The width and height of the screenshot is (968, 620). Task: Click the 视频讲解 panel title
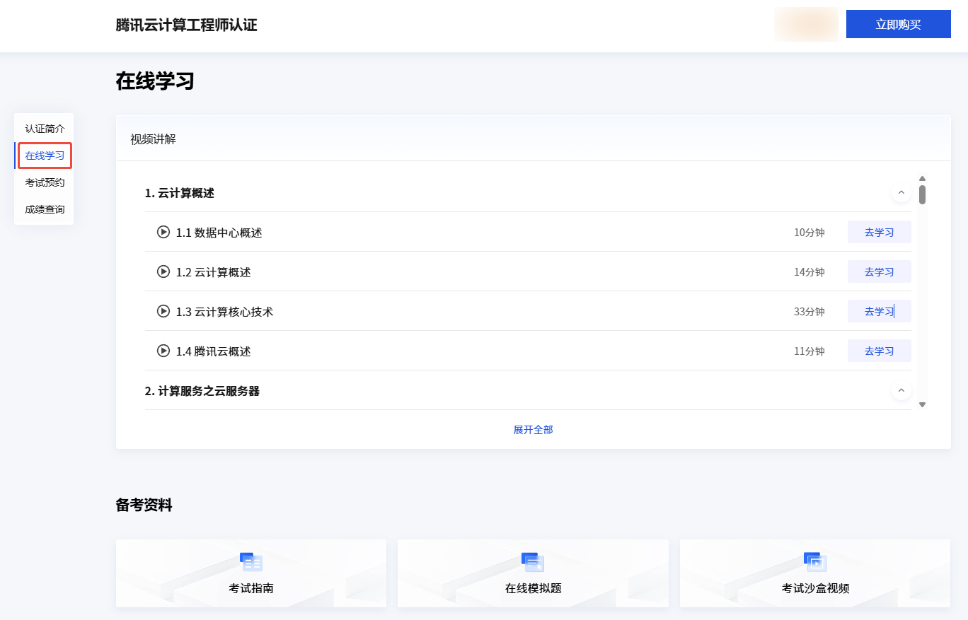pos(153,139)
